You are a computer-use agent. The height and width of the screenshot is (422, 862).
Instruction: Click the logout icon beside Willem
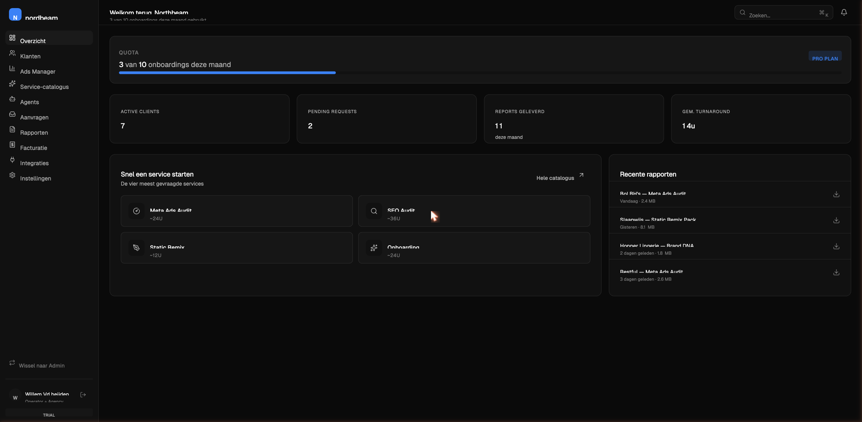tap(83, 395)
